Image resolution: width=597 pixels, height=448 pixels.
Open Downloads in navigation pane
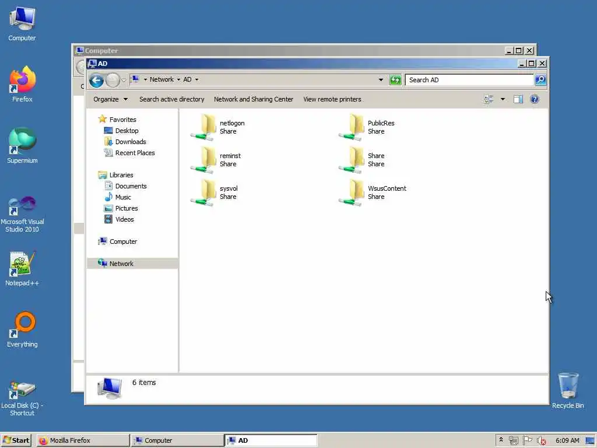[125, 142]
